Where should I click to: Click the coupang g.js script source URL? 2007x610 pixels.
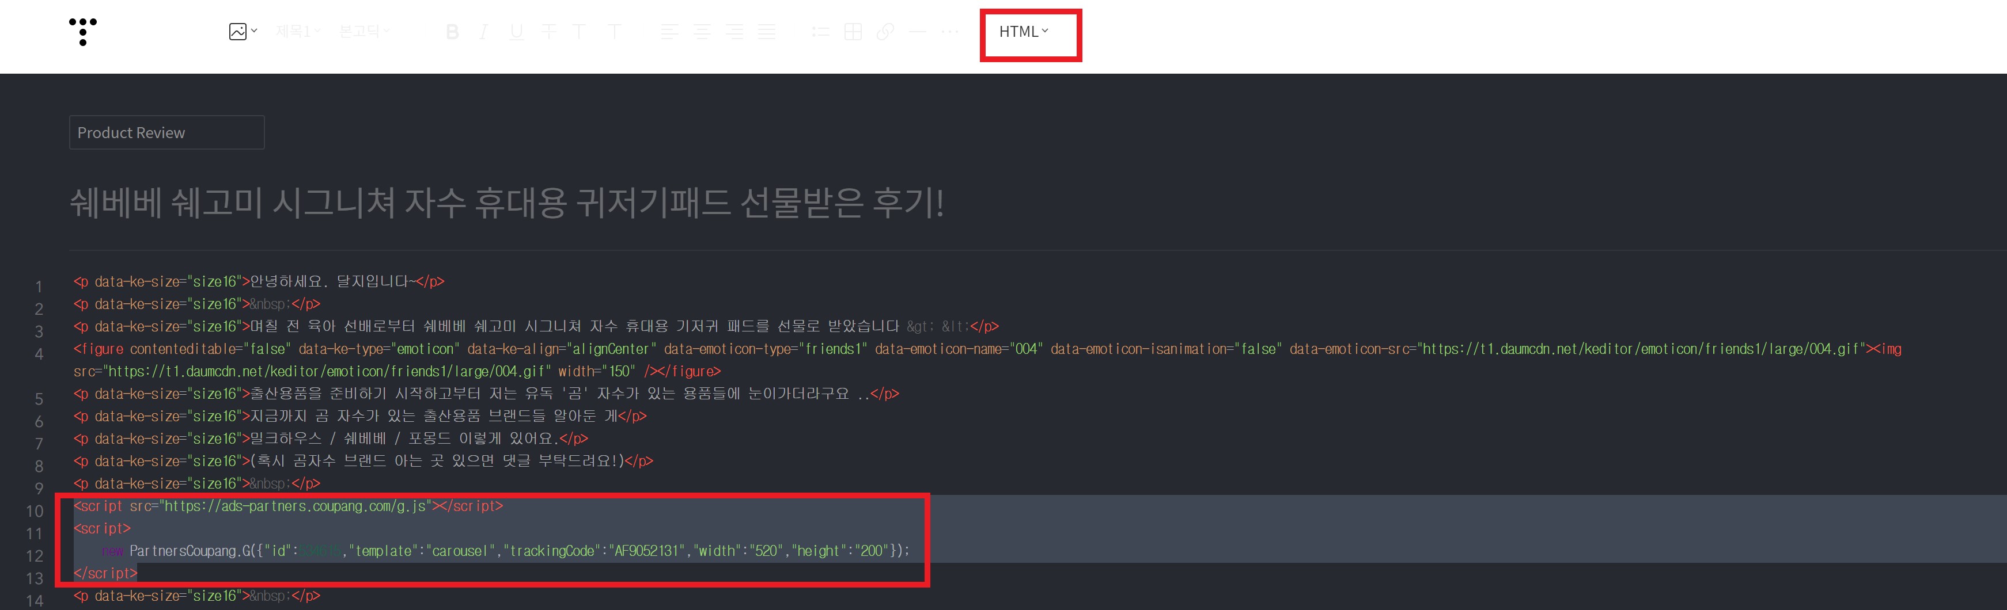click(296, 506)
